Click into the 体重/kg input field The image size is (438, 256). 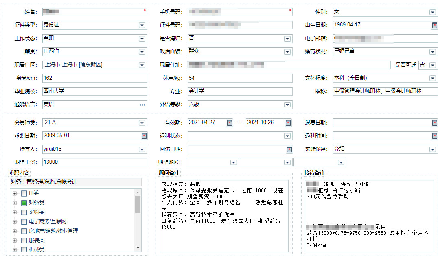[x=240, y=78]
